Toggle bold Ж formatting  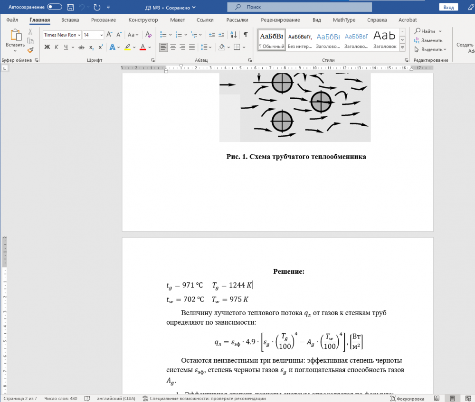[47, 47]
